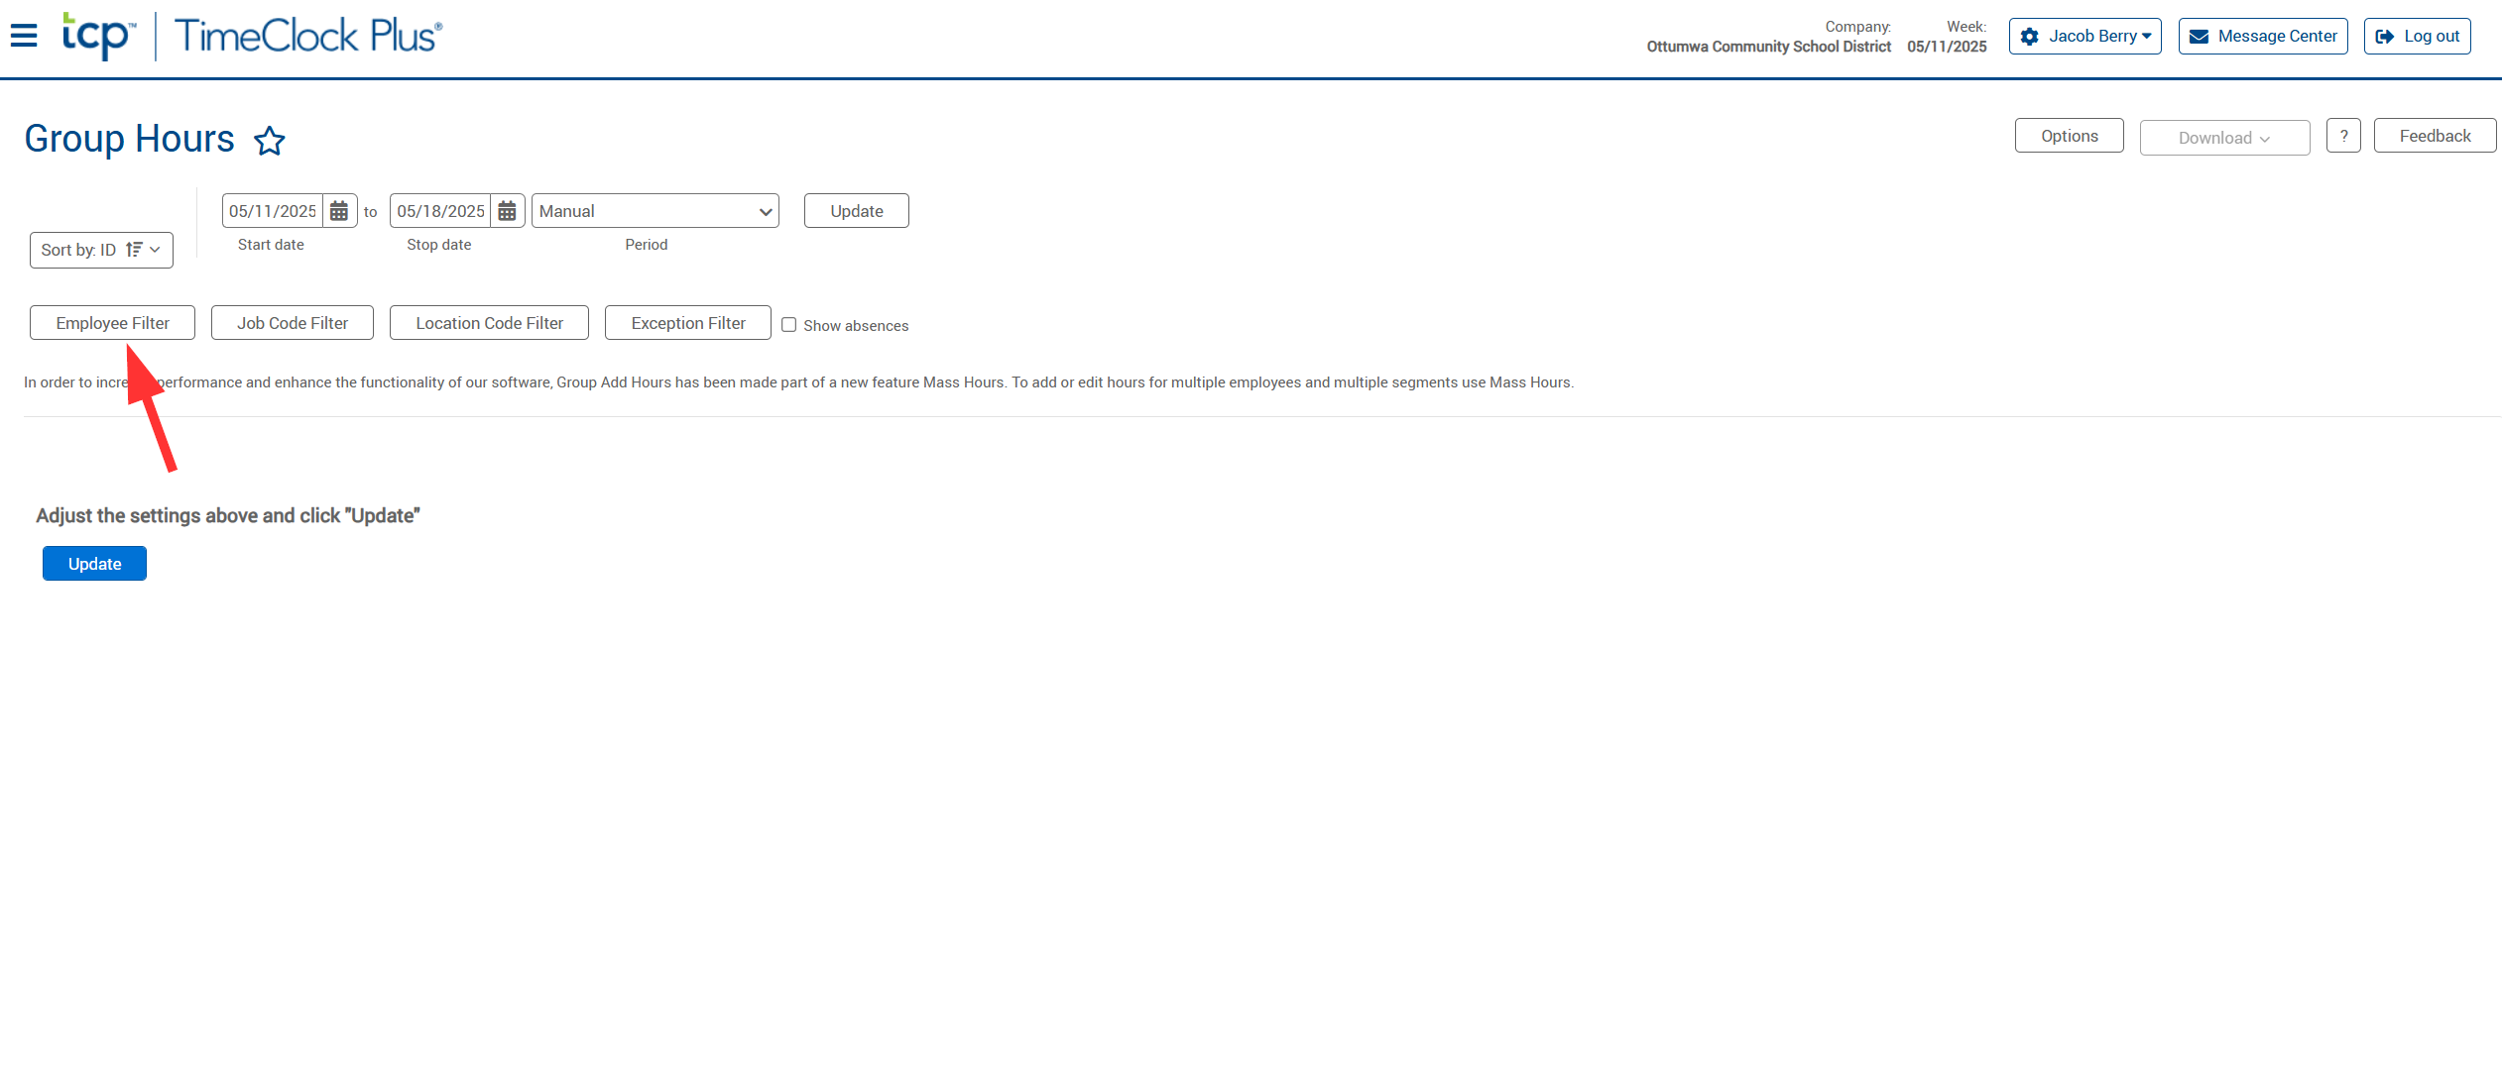Viewport: 2502px width, 1086px height.
Task: Click the question mark help button
Action: click(2342, 136)
